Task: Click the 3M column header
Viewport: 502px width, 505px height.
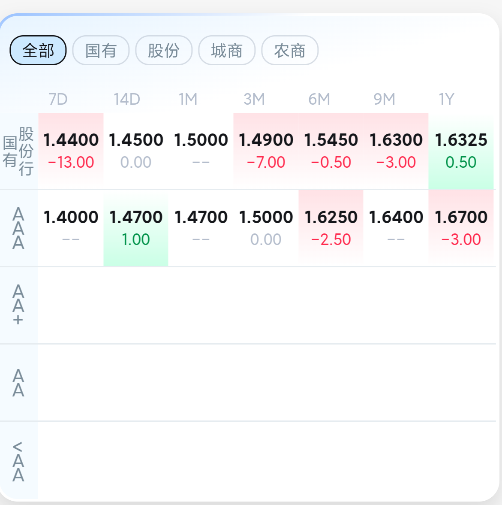Action: [x=254, y=99]
